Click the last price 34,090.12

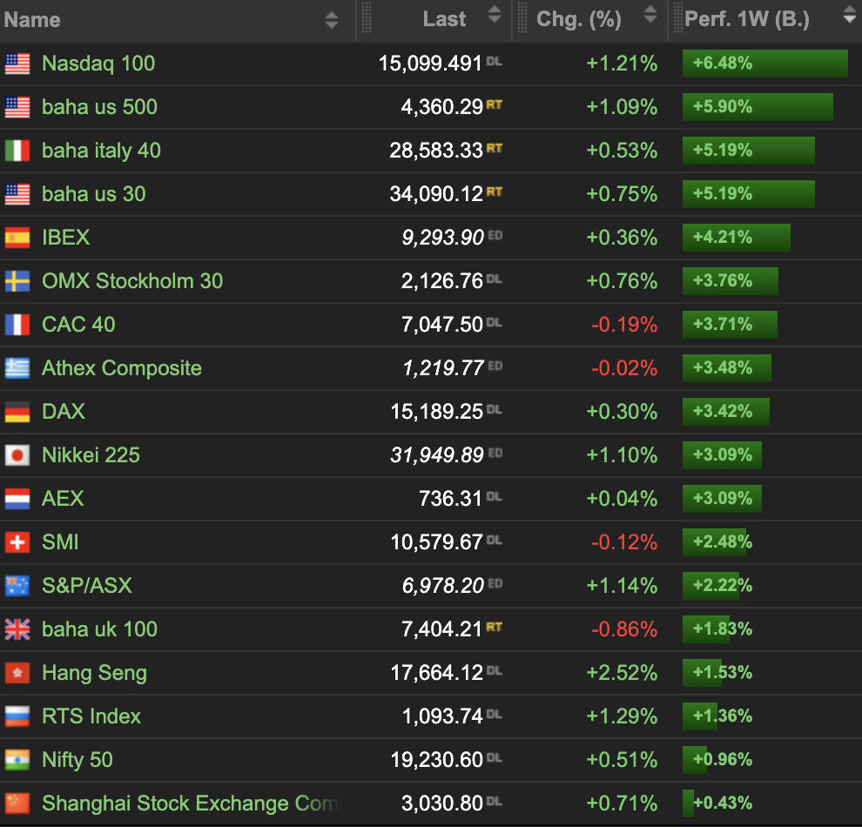436,194
